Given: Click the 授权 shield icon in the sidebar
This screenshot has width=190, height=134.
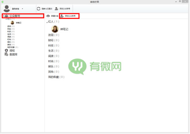Looking at the screenshot, I should (6, 51).
